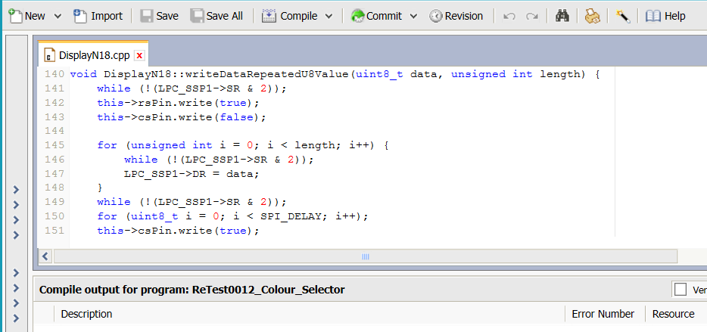The width and height of the screenshot is (707, 332).
Task: Open the New dropdown arrow
Action: point(58,16)
